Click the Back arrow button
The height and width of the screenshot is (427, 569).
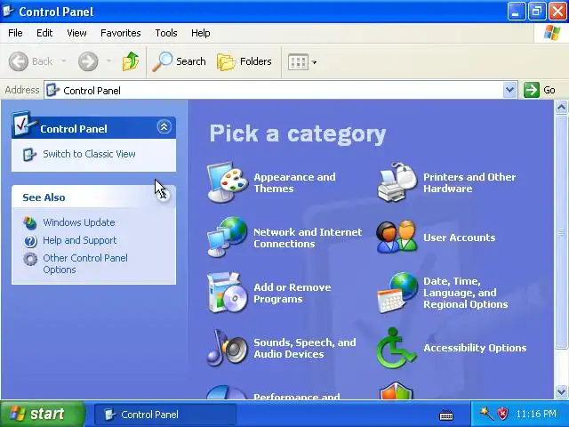click(18, 61)
